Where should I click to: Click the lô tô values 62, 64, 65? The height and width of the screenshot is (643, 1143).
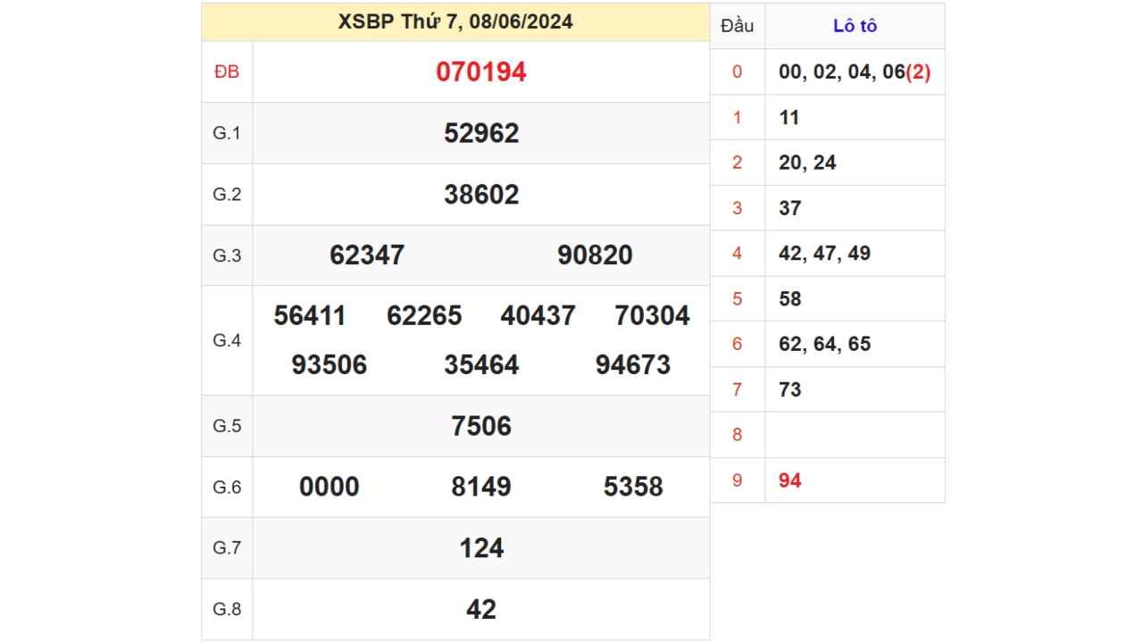click(824, 344)
